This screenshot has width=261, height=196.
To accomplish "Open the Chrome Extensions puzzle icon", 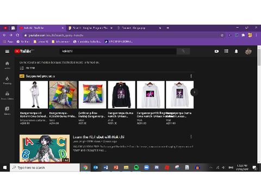I will (243, 35).
